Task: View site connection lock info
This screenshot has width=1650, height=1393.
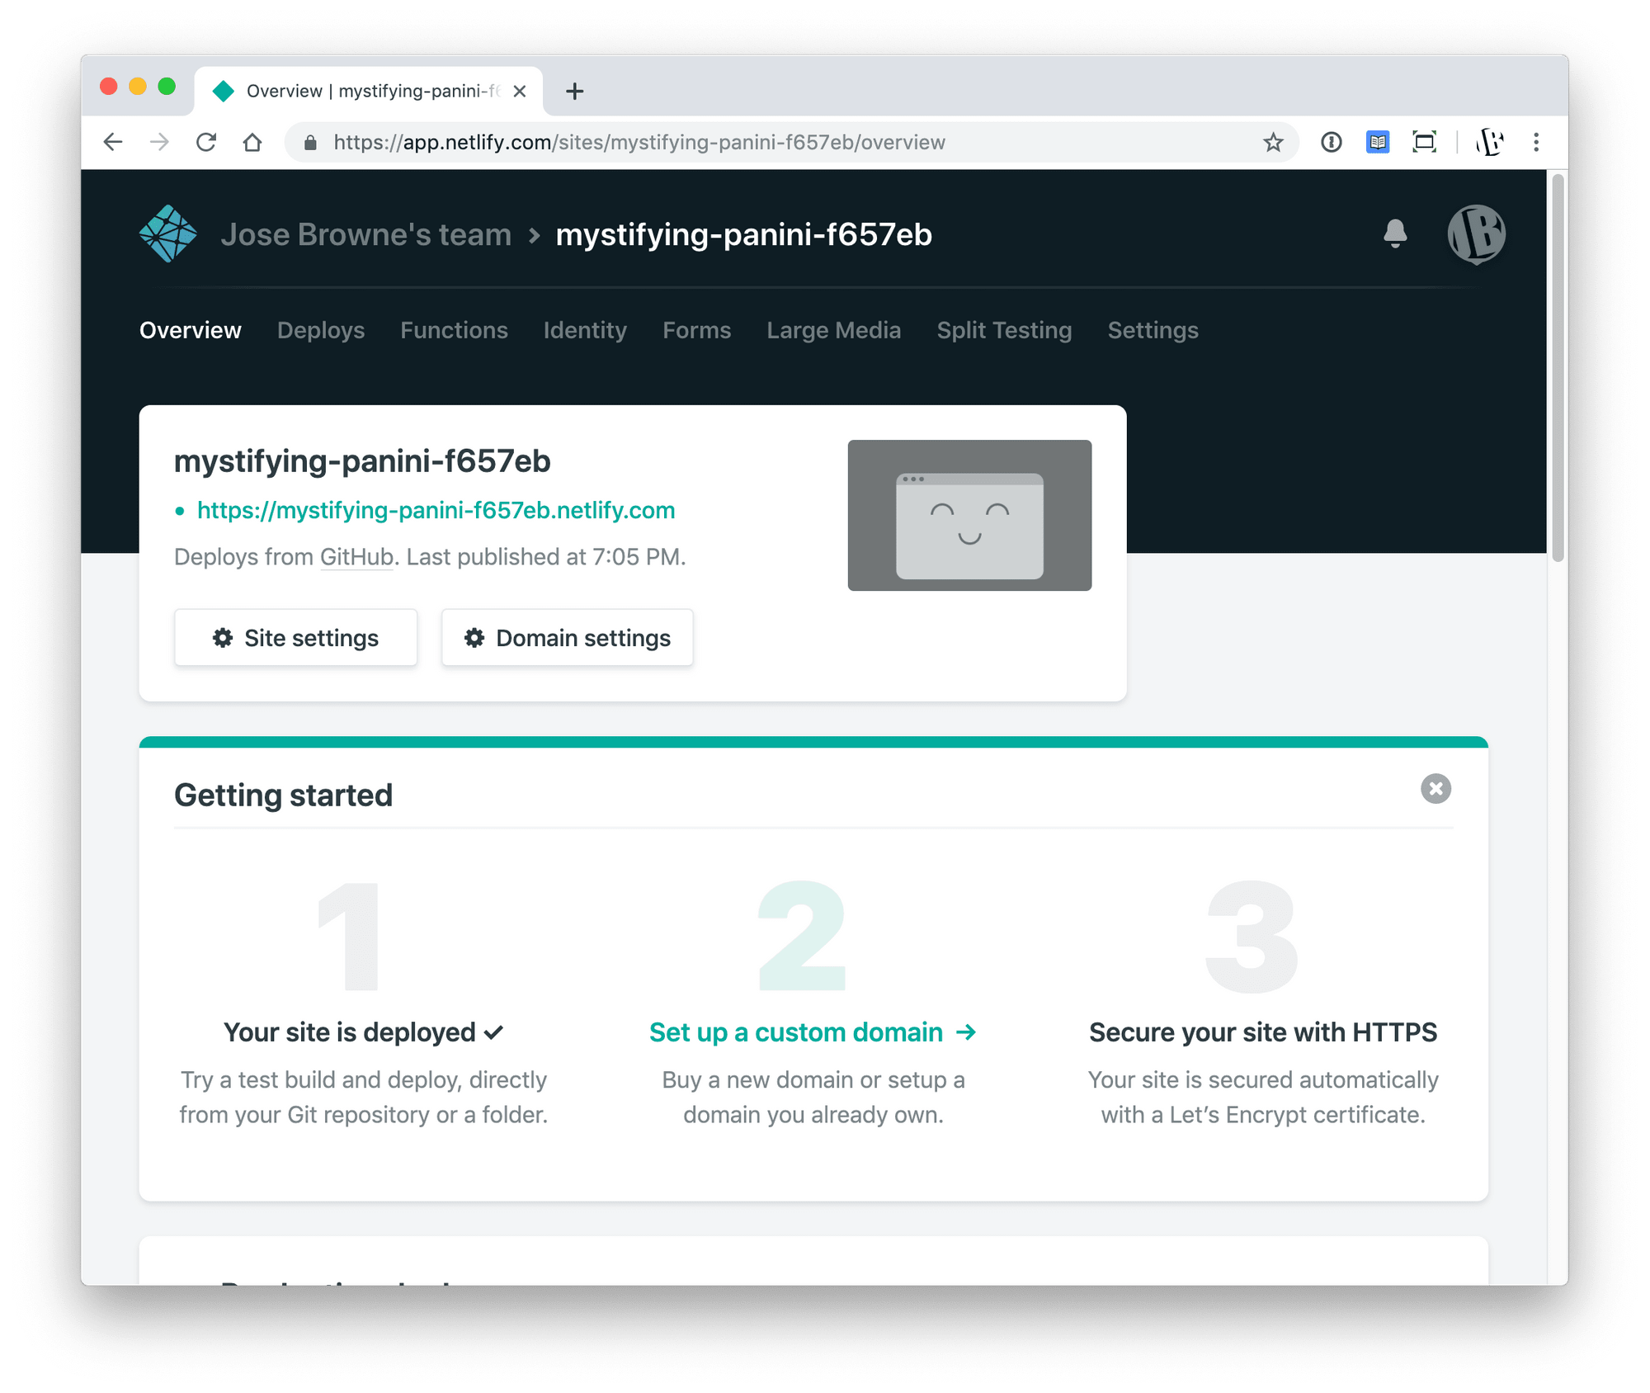Action: [310, 142]
